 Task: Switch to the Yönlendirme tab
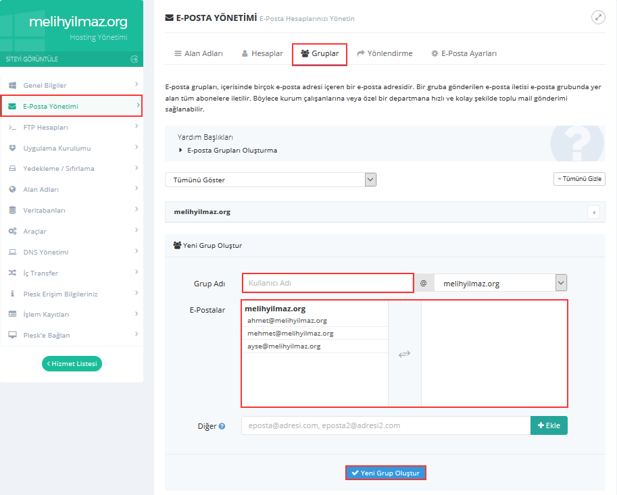pos(385,53)
